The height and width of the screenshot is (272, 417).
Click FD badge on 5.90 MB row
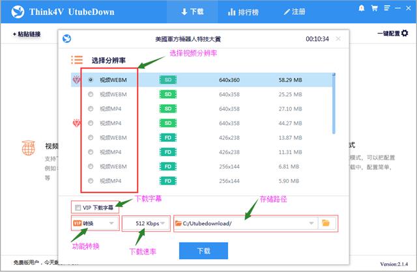tap(168, 181)
